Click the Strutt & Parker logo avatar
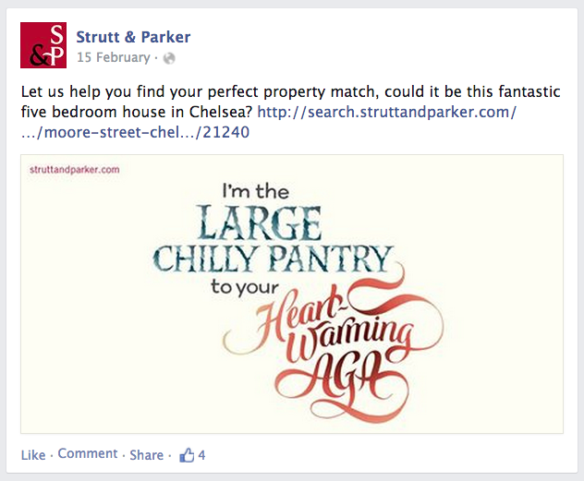The height and width of the screenshot is (481, 584). 43,45
